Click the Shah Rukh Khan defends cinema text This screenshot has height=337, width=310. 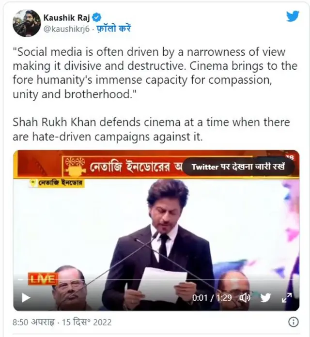coord(151,129)
